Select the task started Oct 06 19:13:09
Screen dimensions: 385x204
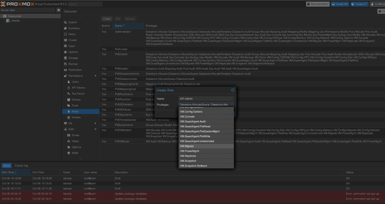tap(193, 178)
